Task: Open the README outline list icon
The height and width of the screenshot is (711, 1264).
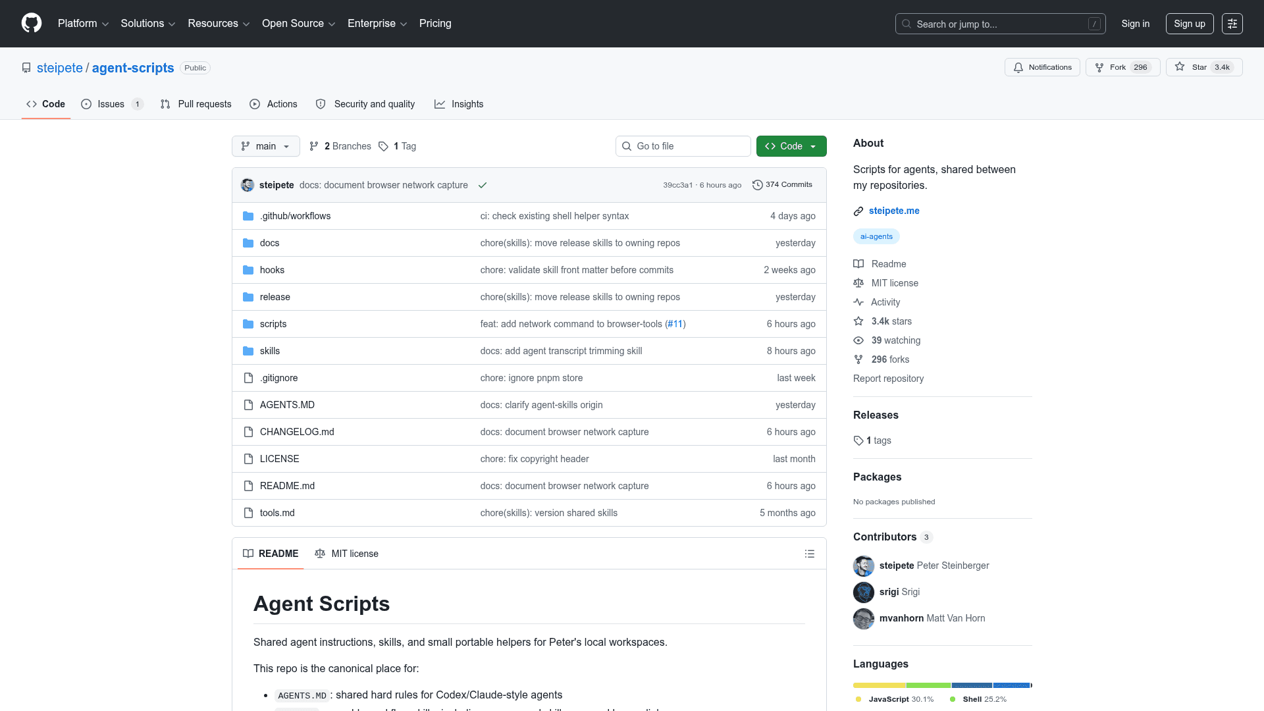Action: tap(810, 554)
